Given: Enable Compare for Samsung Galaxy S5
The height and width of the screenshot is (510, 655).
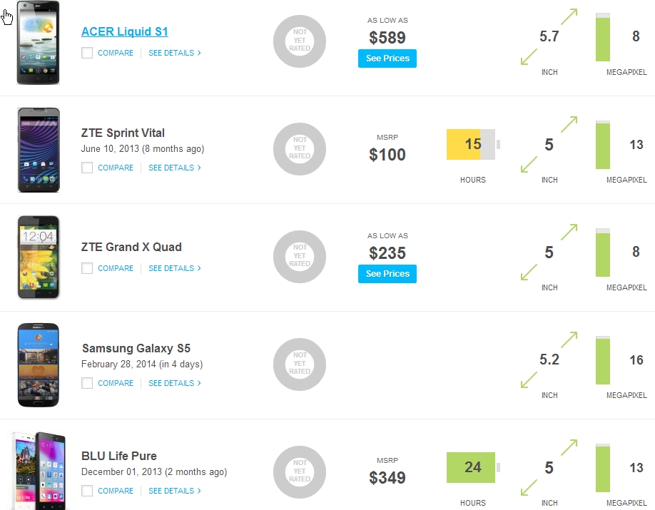Looking at the screenshot, I should click(87, 383).
